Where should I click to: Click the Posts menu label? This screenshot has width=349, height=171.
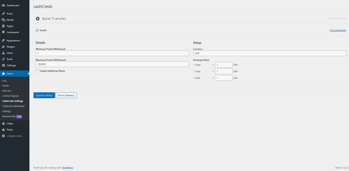click(10, 14)
